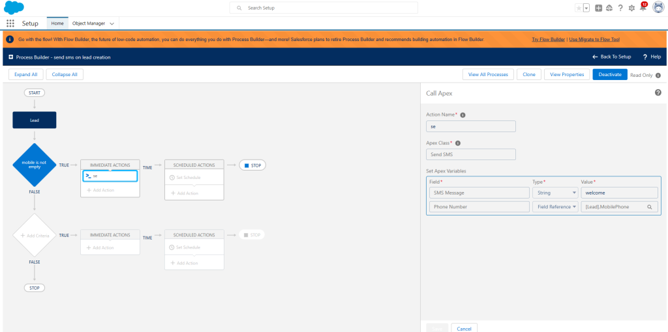This screenshot has width=668, height=332.
Task: Click Add Action under first Immediate Actions
Action: 100,190
